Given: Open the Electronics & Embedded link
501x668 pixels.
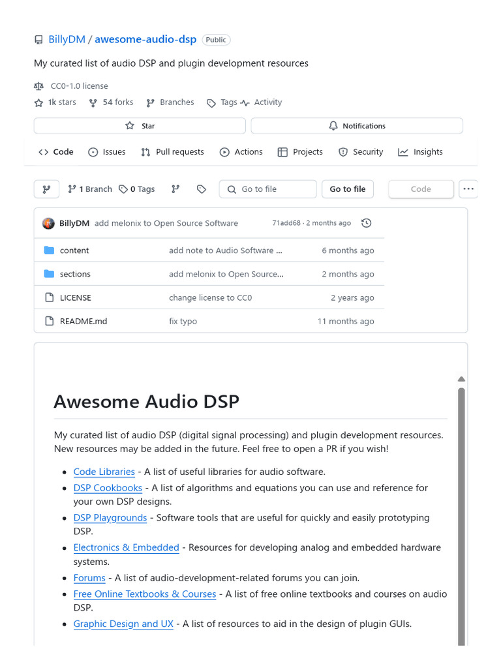Looking at the screenshot, I should [x=126, y=547].
